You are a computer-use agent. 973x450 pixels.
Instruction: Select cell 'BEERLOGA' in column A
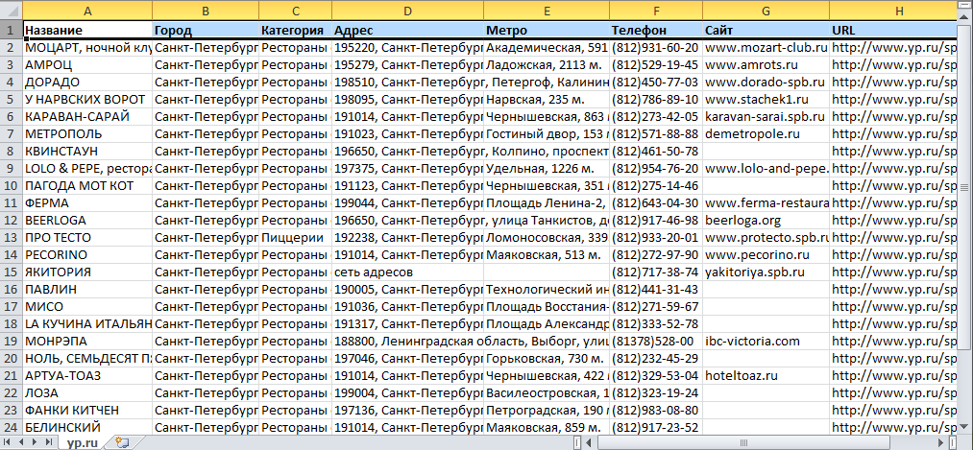[x=87, y=221]
